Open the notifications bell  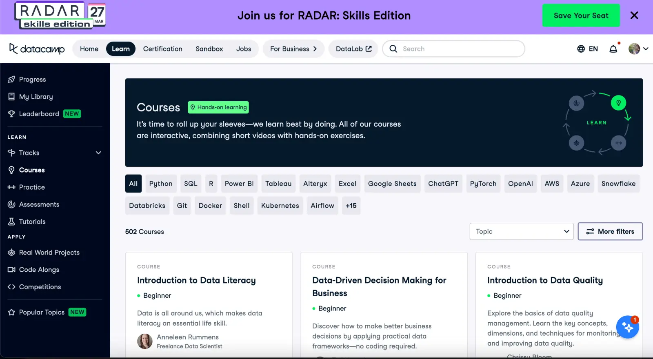coord(613,49)
